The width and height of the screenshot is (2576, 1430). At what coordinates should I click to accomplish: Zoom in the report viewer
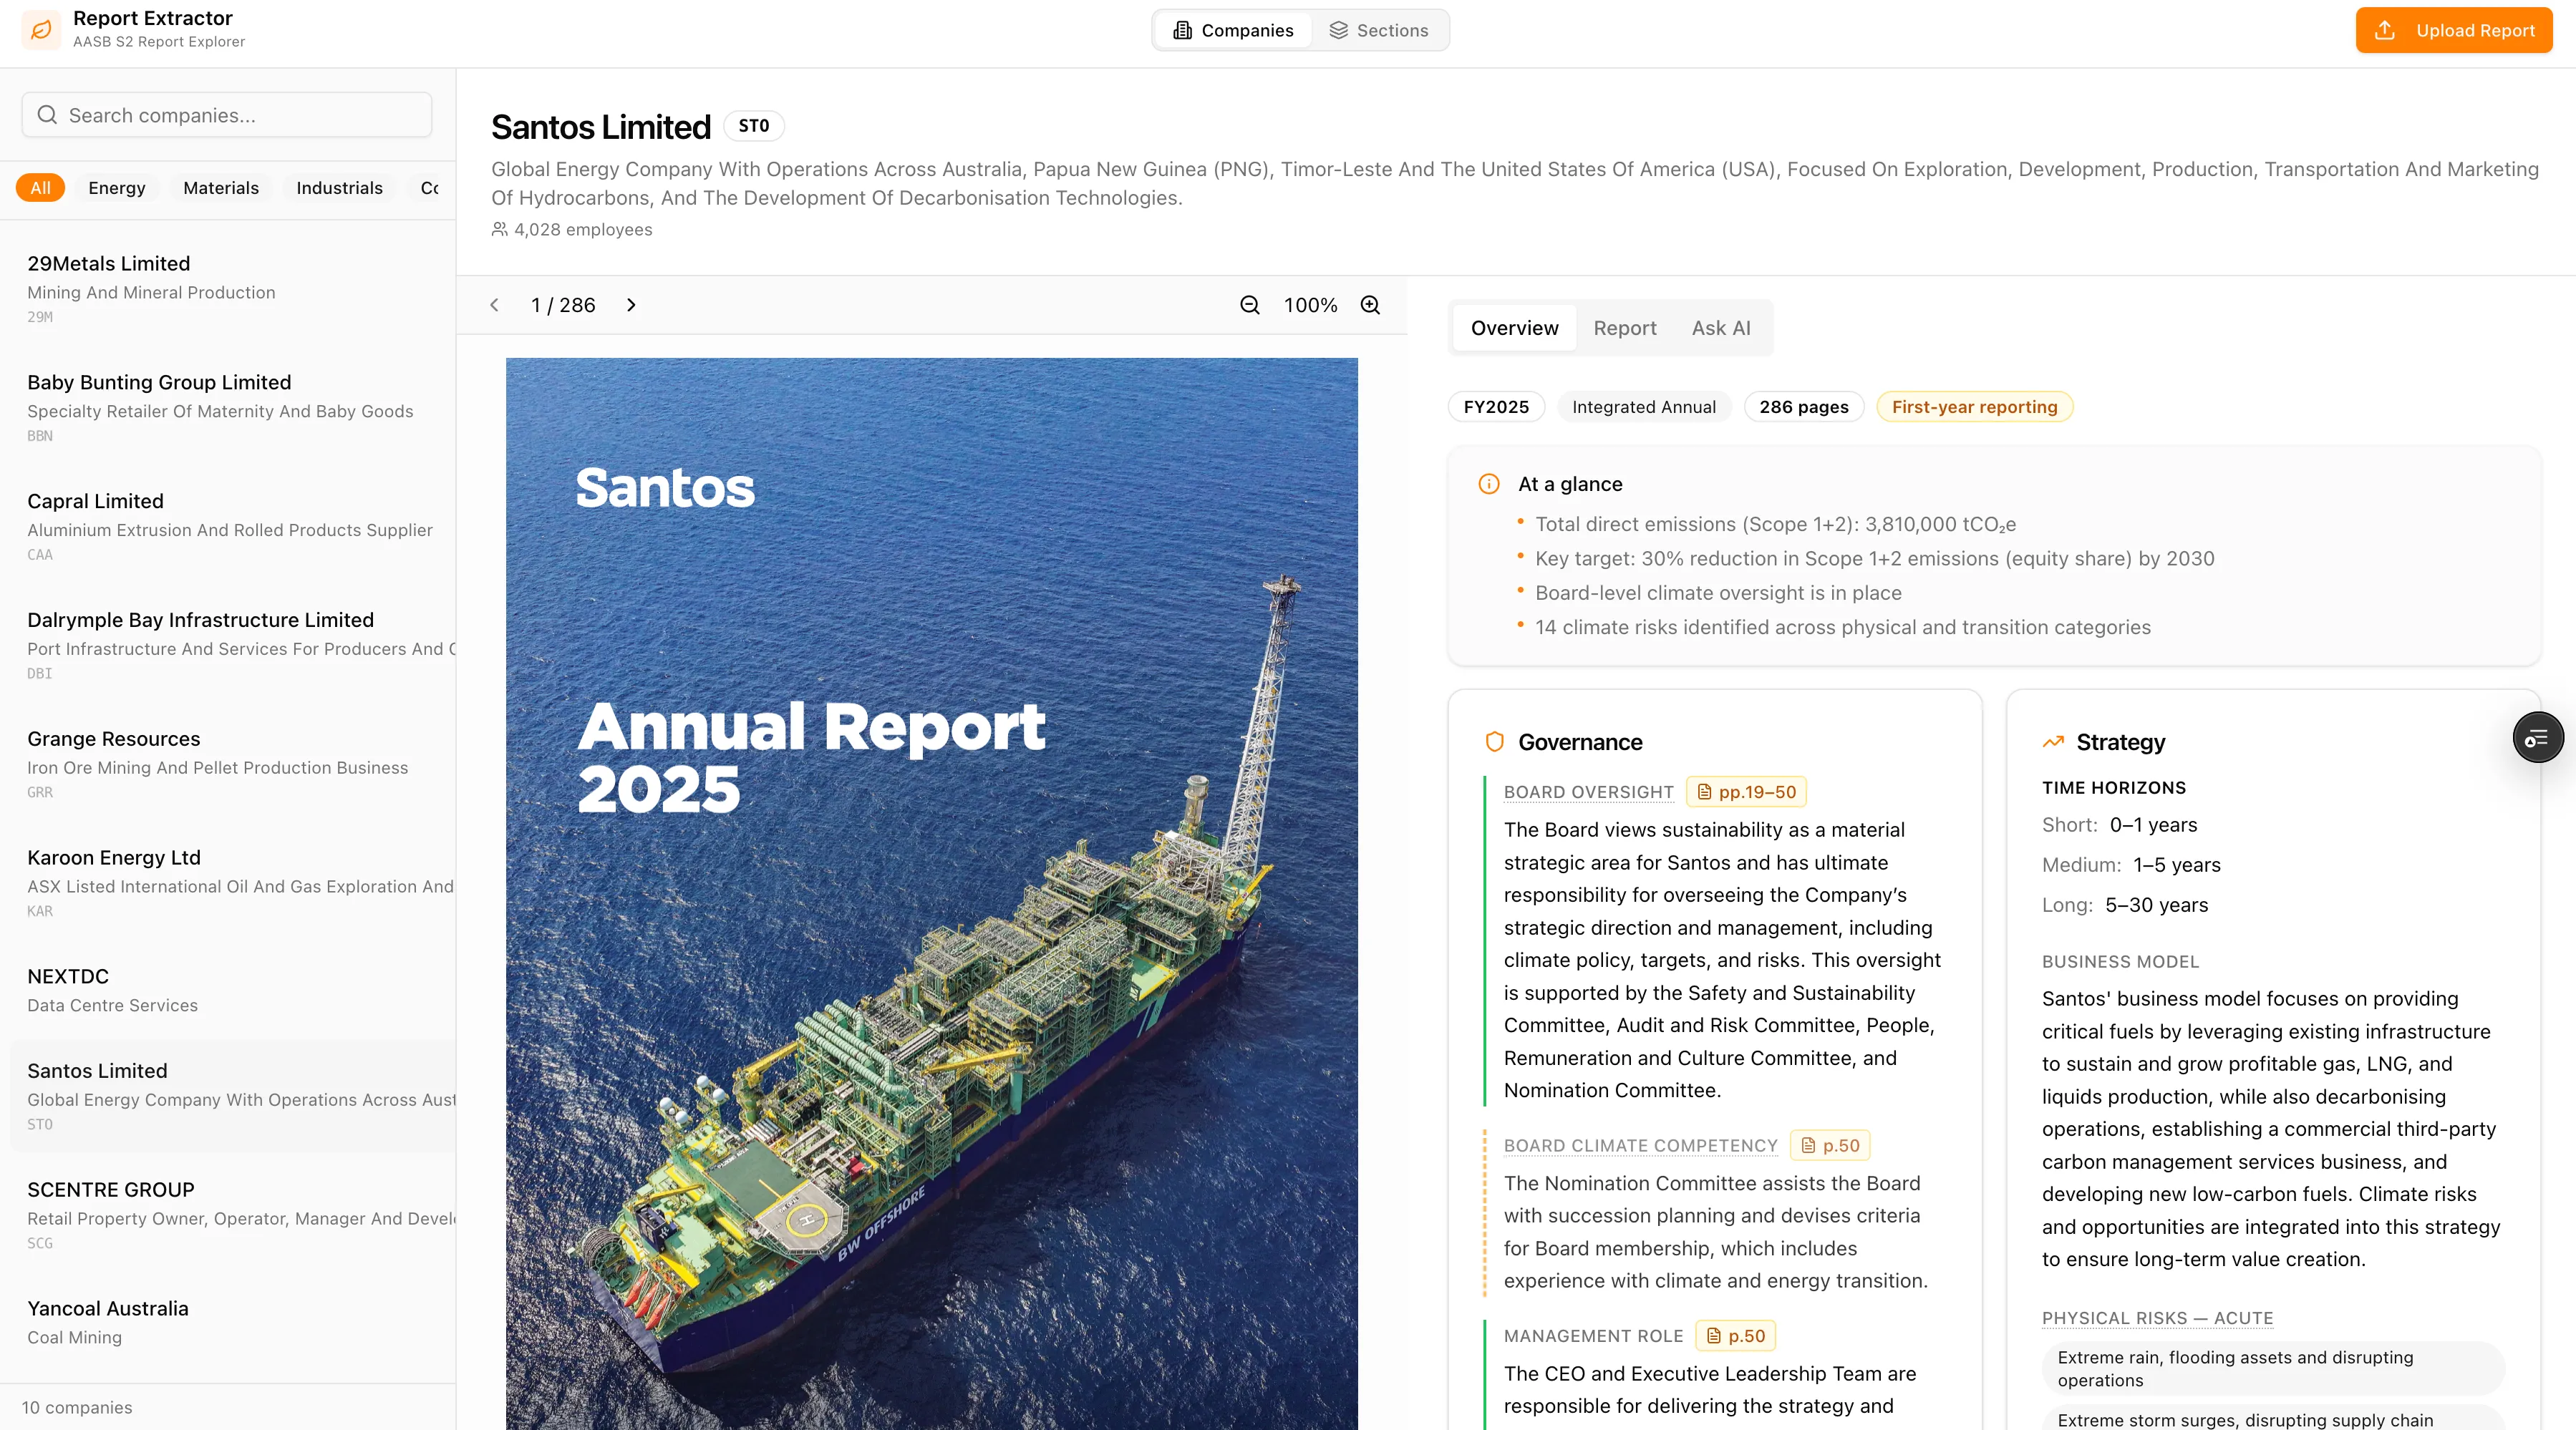[x=1370, y=305]
